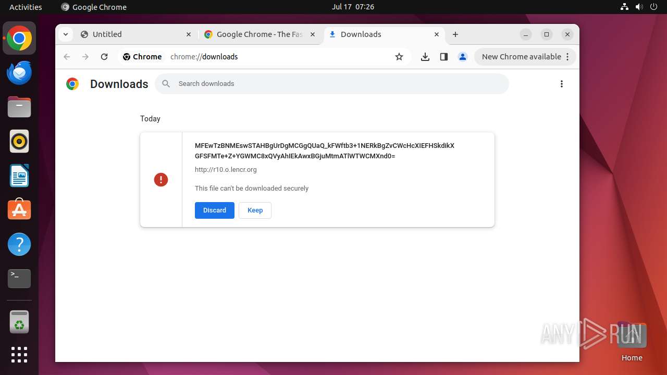The width and height of the screenshot is (667, 375).
Task: Bookmark this page with the star icon
Action: 399,57
